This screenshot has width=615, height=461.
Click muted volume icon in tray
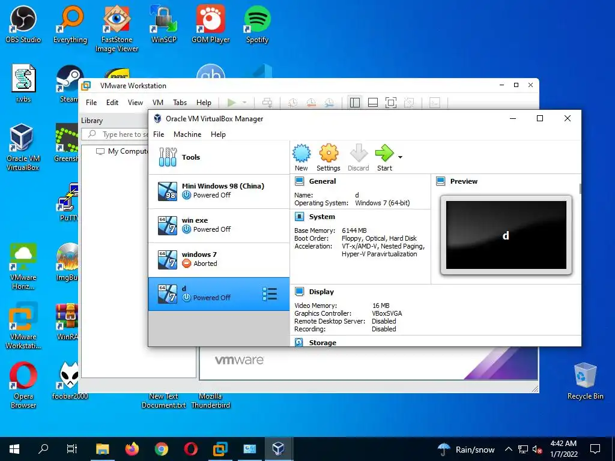(537, 449)
